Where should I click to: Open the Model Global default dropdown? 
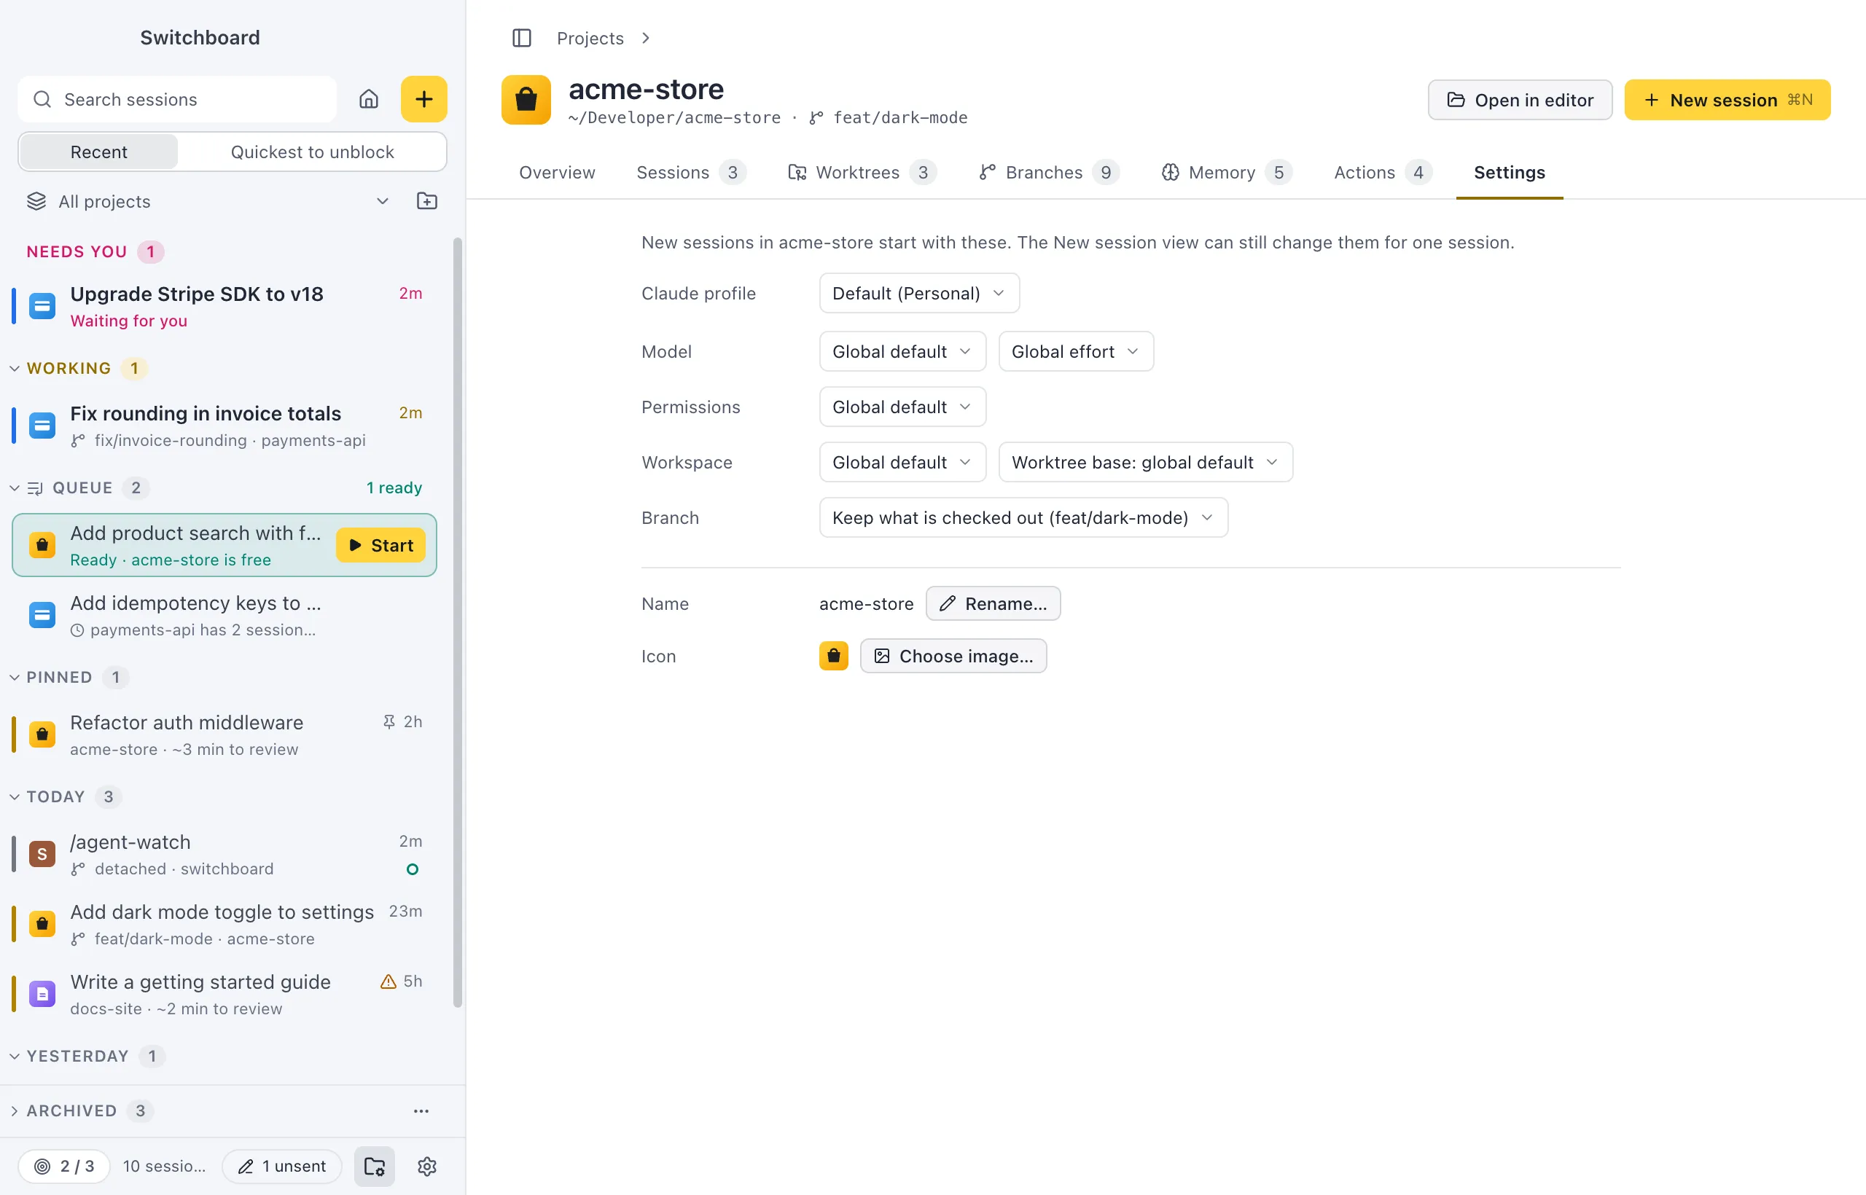902,351
